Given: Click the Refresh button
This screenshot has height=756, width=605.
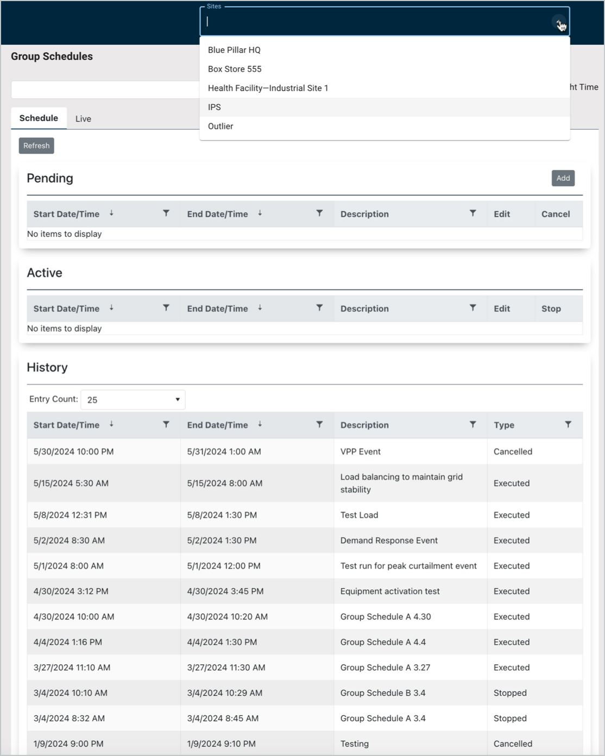Looking at the screenshot, I should (x=36, y=146).
